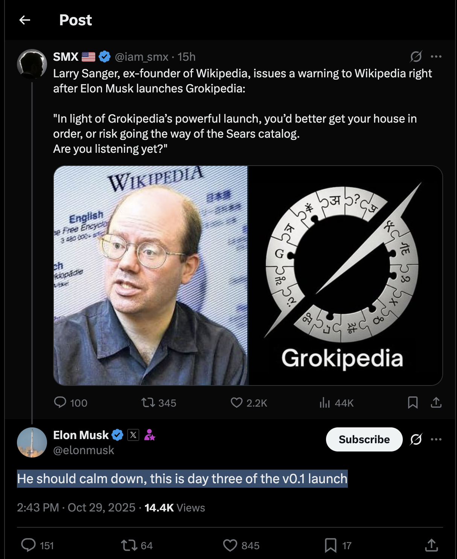Image resolution: width=457 pixels, height=559 pixels.
Task: Open the share menu on Elon Musk's reply
Action: click(x=432, y=545)
